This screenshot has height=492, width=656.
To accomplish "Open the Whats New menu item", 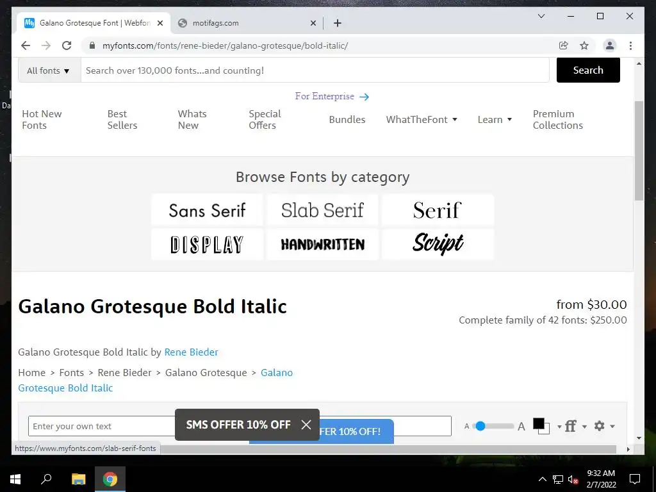I will click(x=192, y=120).
